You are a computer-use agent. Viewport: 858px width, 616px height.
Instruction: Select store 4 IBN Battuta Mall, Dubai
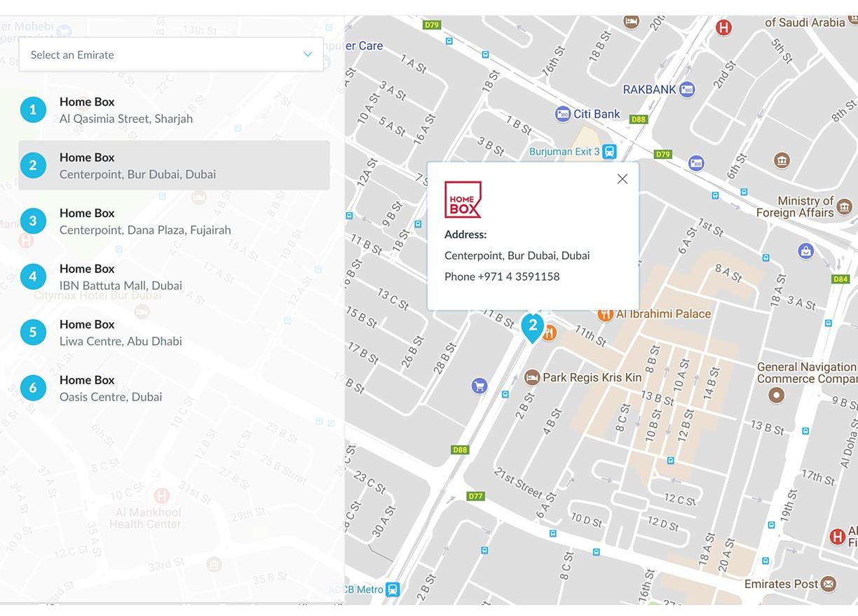coord(174,276)
